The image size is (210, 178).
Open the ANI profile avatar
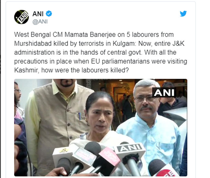pos(21,17)
